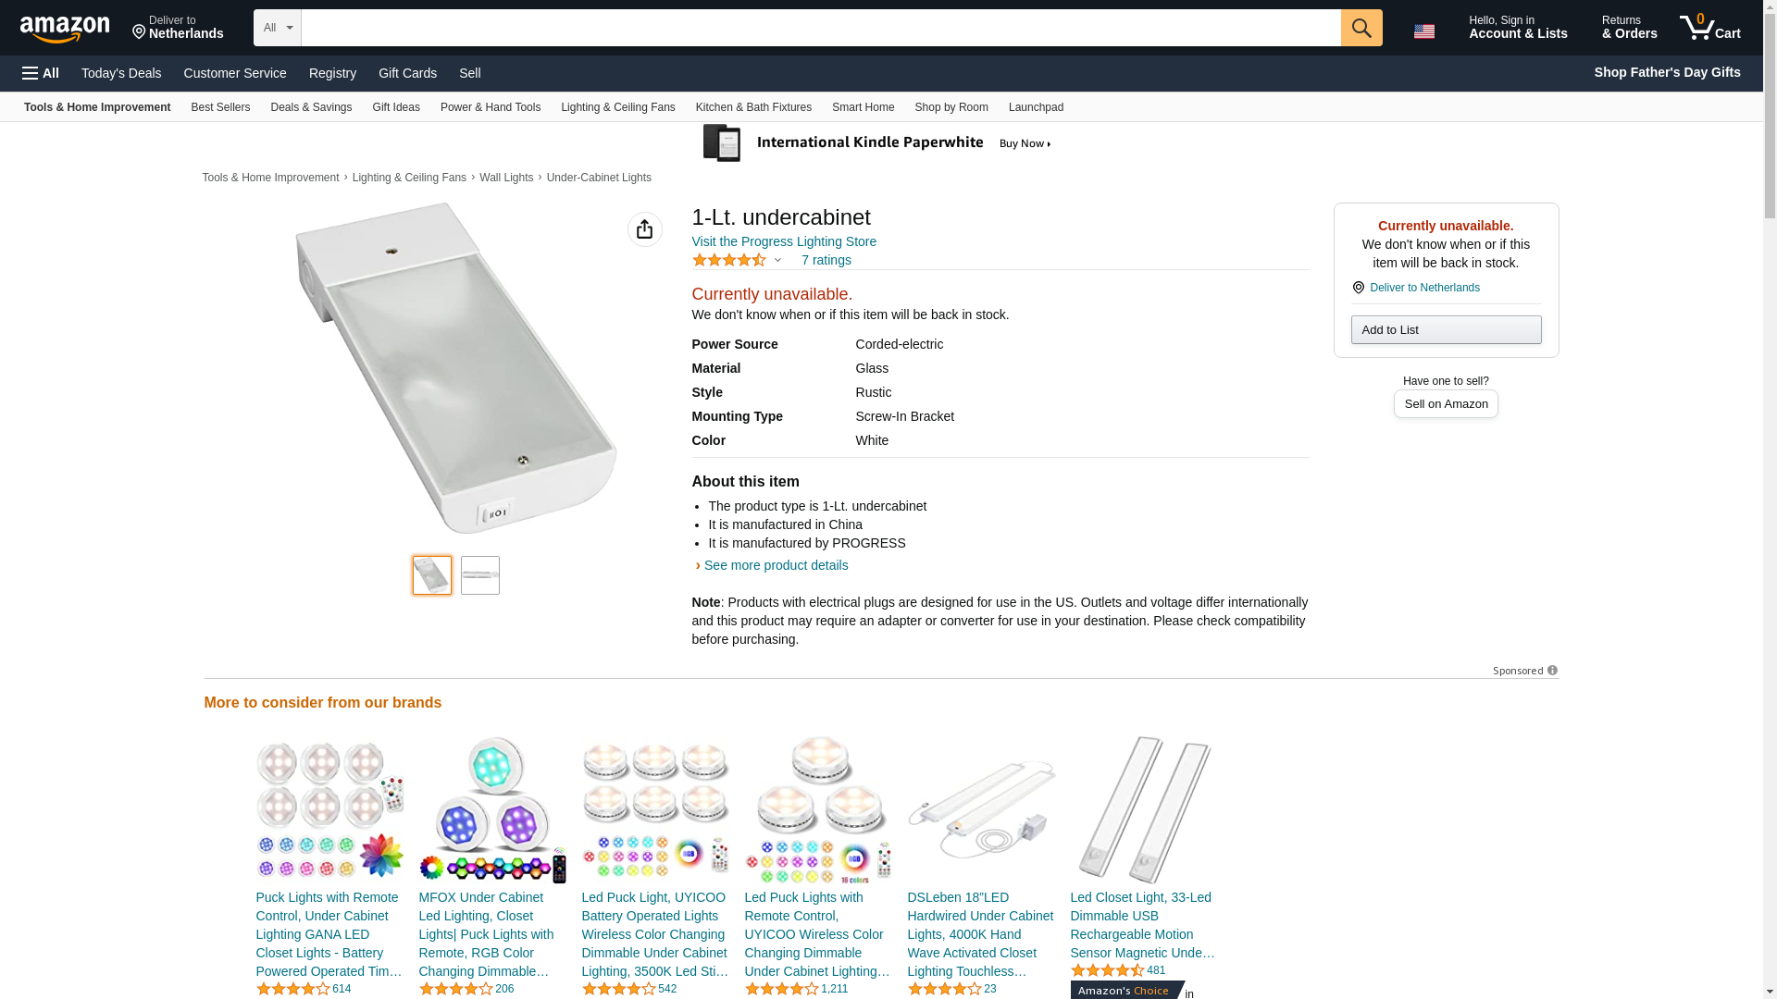The width and height of the screenshot is (1777, 999).
Task: Select the second product thumbnail image
Action: point(479,575)
